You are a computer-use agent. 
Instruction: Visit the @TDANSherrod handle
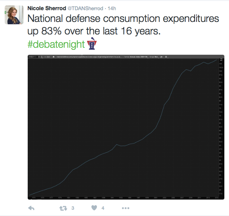tap(85, 9)
